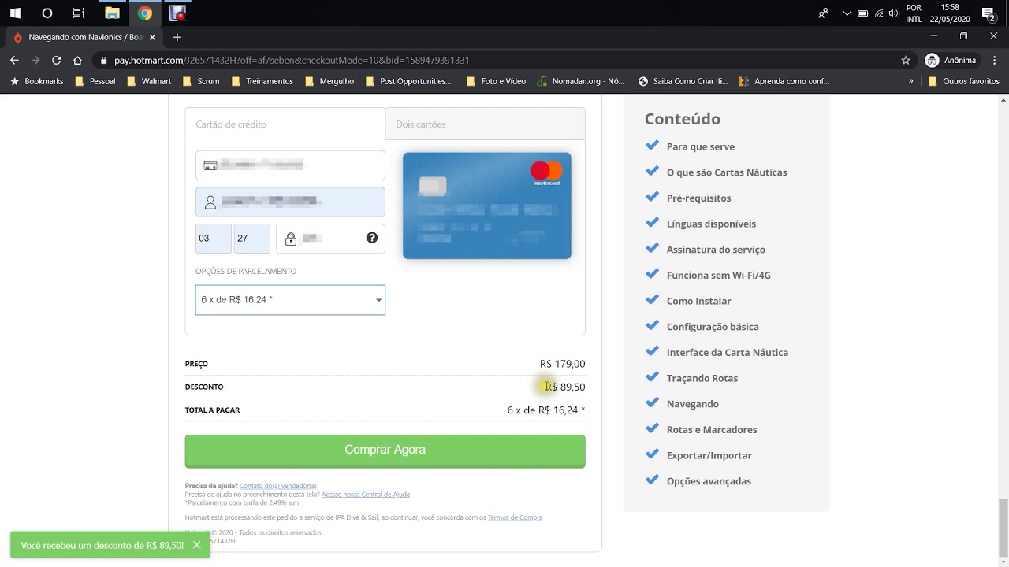Click the cardholder name field

click(290, 202)
